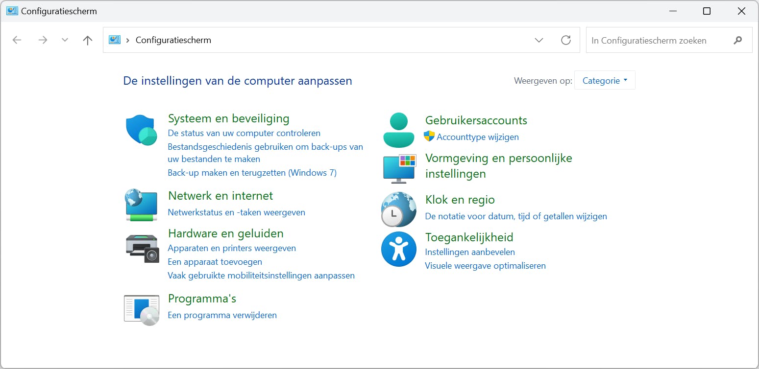Viewport: 759px width, 369px height.
Task: Click the Toegankelijkheid accessibility icon
Action: (399, 249)
